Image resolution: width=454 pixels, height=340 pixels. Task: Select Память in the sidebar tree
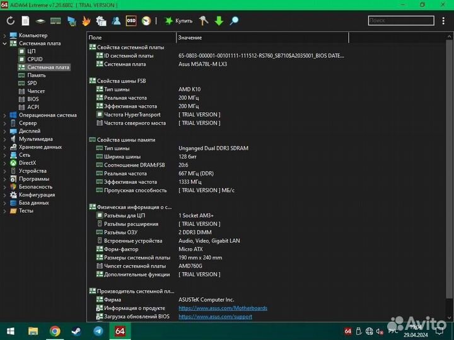[x=36, y=75]
